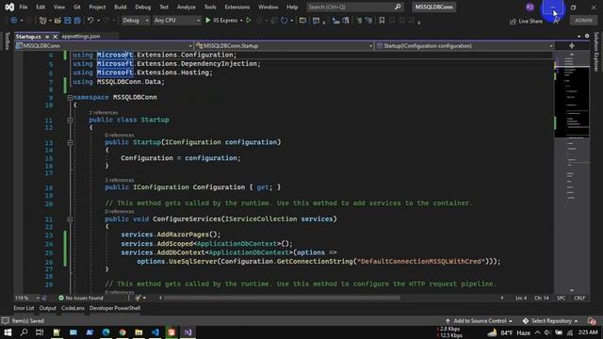Click the Save All icon
603x339 pixels.
click(77, 21)
